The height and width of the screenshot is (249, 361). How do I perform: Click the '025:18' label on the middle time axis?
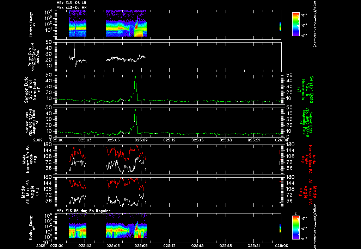(x=225, y=140)
